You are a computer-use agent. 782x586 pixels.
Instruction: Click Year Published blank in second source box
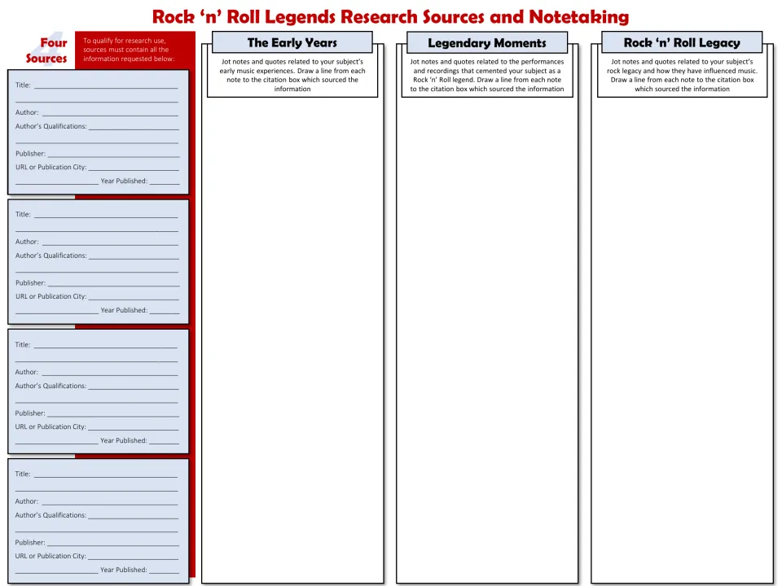165,310
